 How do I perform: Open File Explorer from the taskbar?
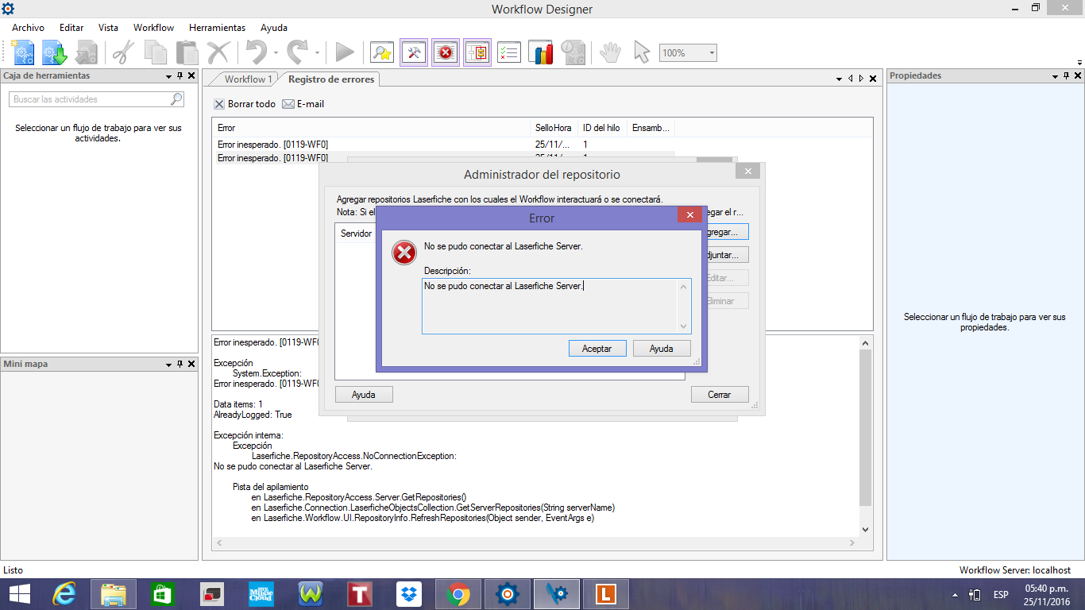pos(114,594)
